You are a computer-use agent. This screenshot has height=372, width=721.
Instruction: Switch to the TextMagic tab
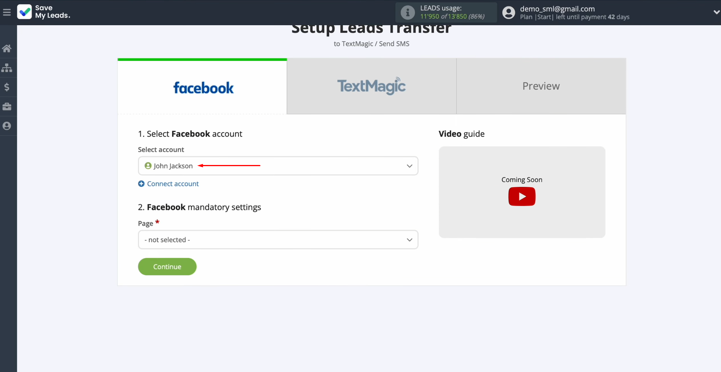coord(372,86)
